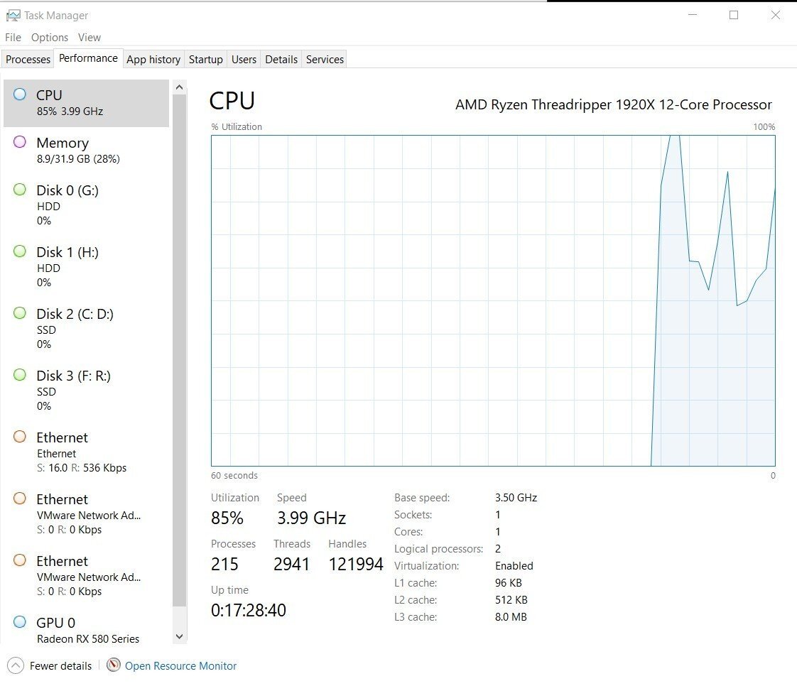Maximize the Task Manager window
This screenshot has width=797, height=686.
tap(734, 15)
